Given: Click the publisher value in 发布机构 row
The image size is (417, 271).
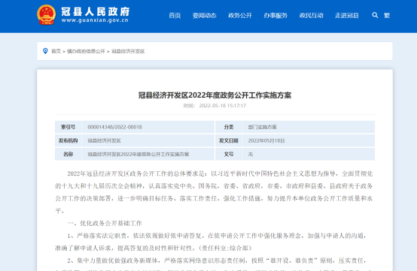Looking at the screenshot, I should point(104,140).
